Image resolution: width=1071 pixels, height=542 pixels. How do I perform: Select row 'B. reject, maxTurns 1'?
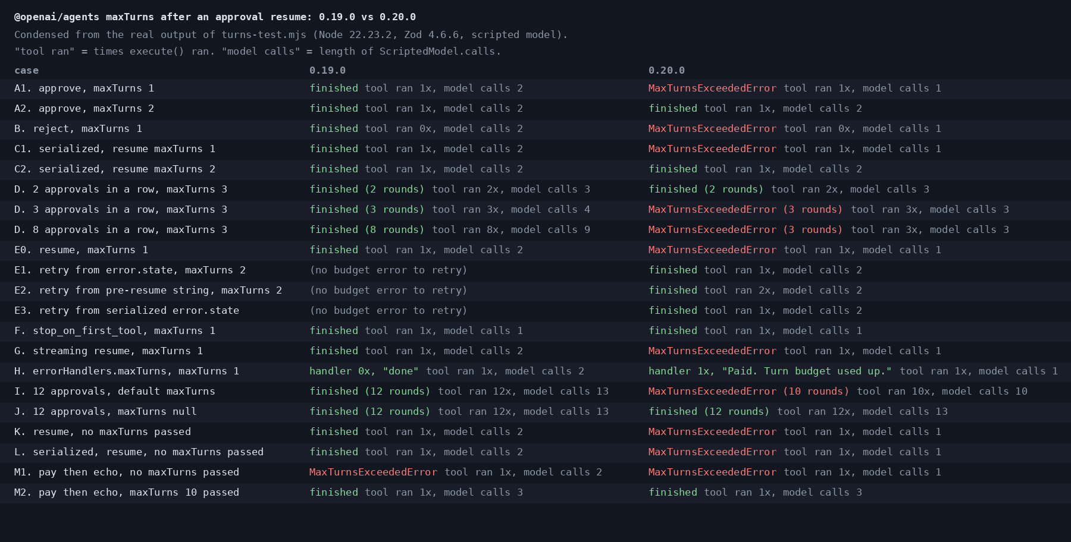tap(535, 129)
